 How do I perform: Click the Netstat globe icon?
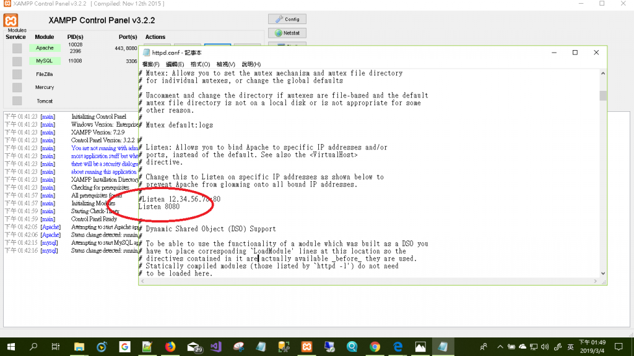pos(278,33)
